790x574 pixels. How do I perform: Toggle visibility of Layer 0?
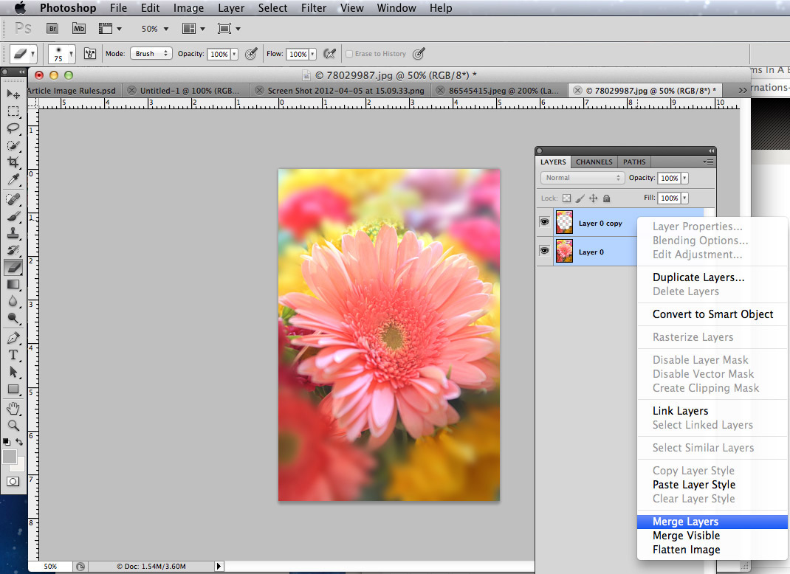tap(545, 252)
